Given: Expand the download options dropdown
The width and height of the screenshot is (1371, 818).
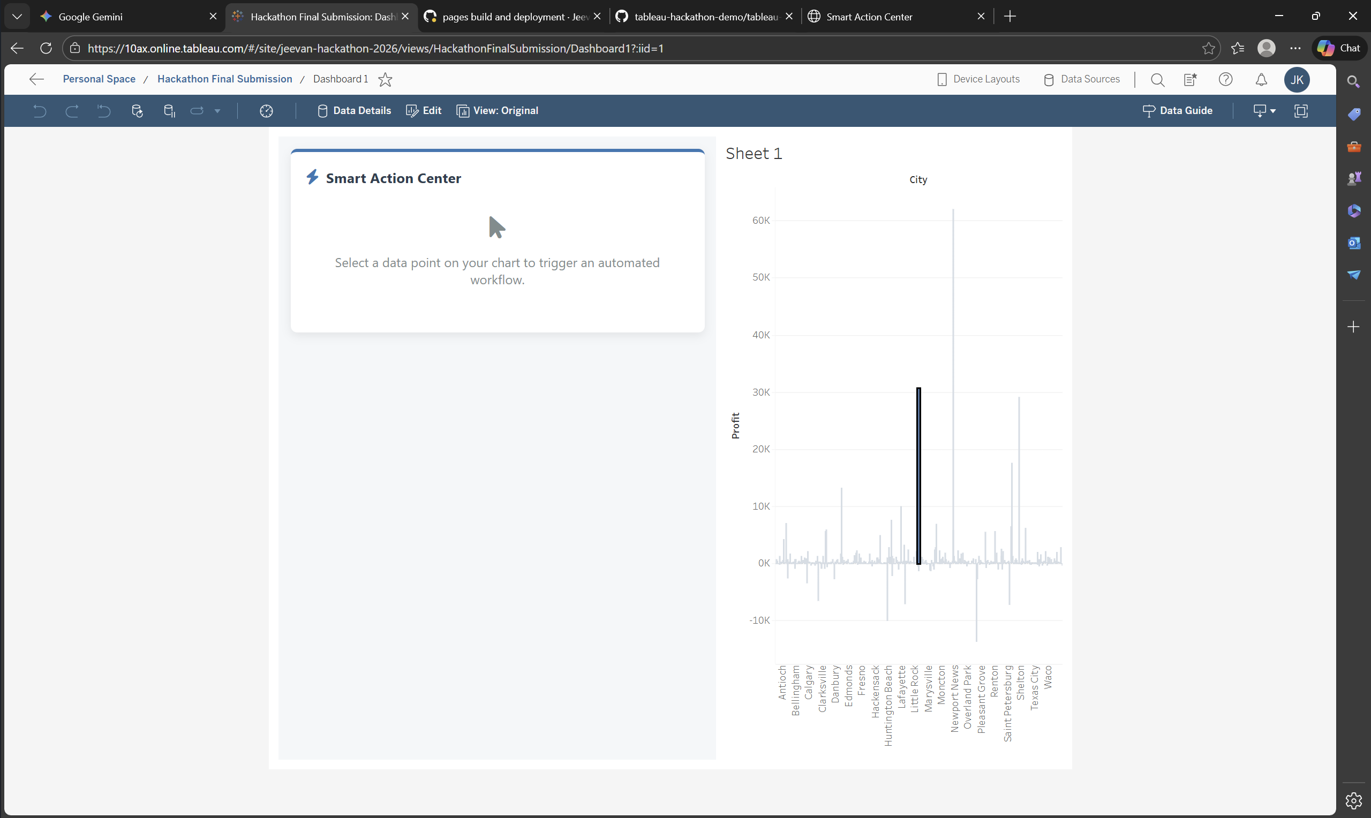Looking at the screenshot, I should click(1274, 111).
